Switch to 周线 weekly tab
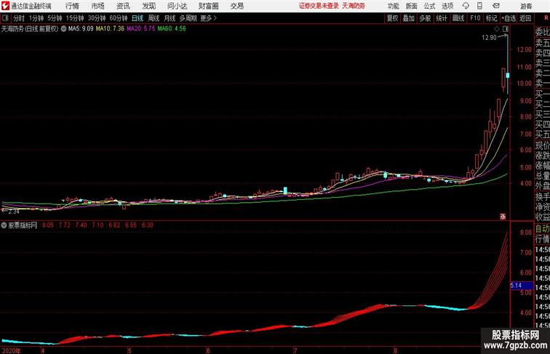Image resolution: width=550 pixels, height=354 pixels. pyautogui.click(x=154, y=18)
